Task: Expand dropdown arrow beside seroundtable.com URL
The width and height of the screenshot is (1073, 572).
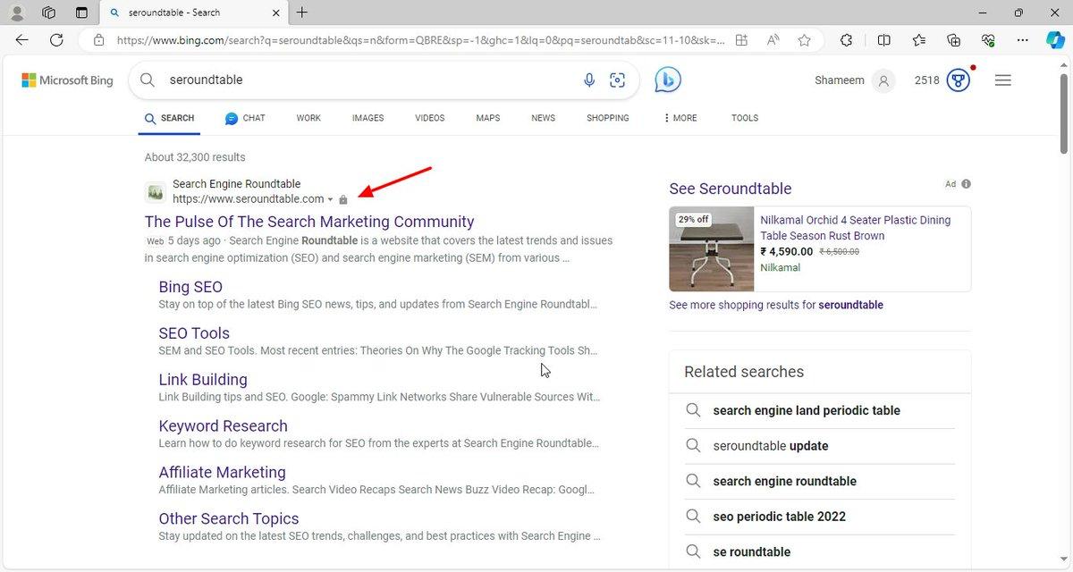Action: [x=330, y=199]
